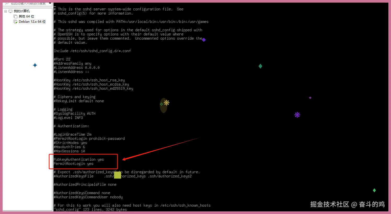Select the 我的计算机 library entry
This screenshot has width=391, height=214.
pos(22,11)
